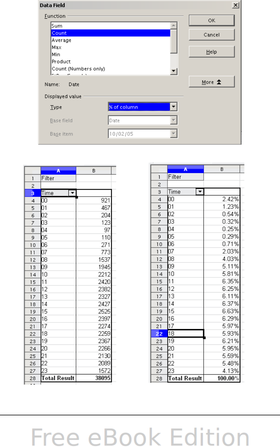Screen dimensions: 280x447
Task: Select column B header in left sheet
Action: 94,170
